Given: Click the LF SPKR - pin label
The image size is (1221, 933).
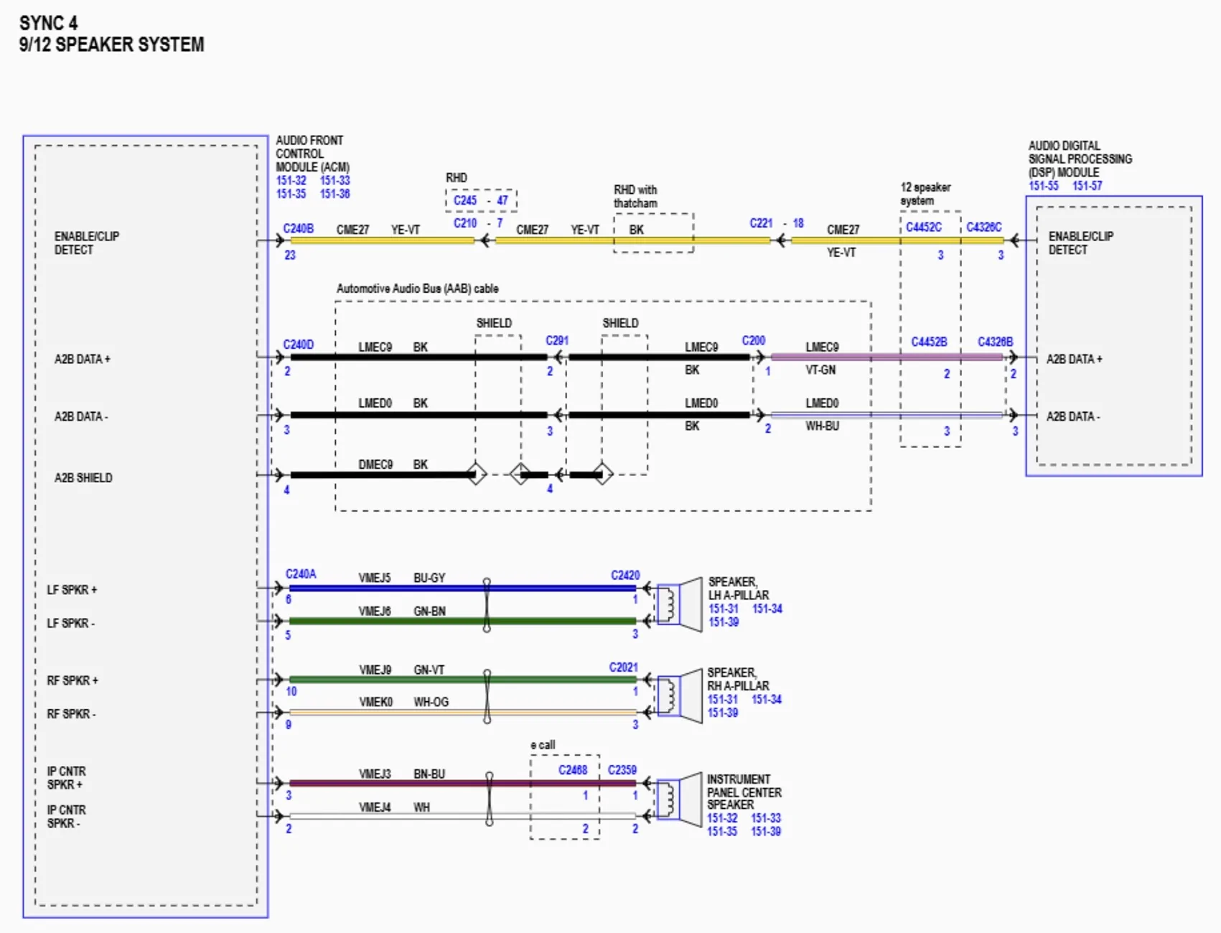Looking at the screenshot, I should [x=71, y=623].
